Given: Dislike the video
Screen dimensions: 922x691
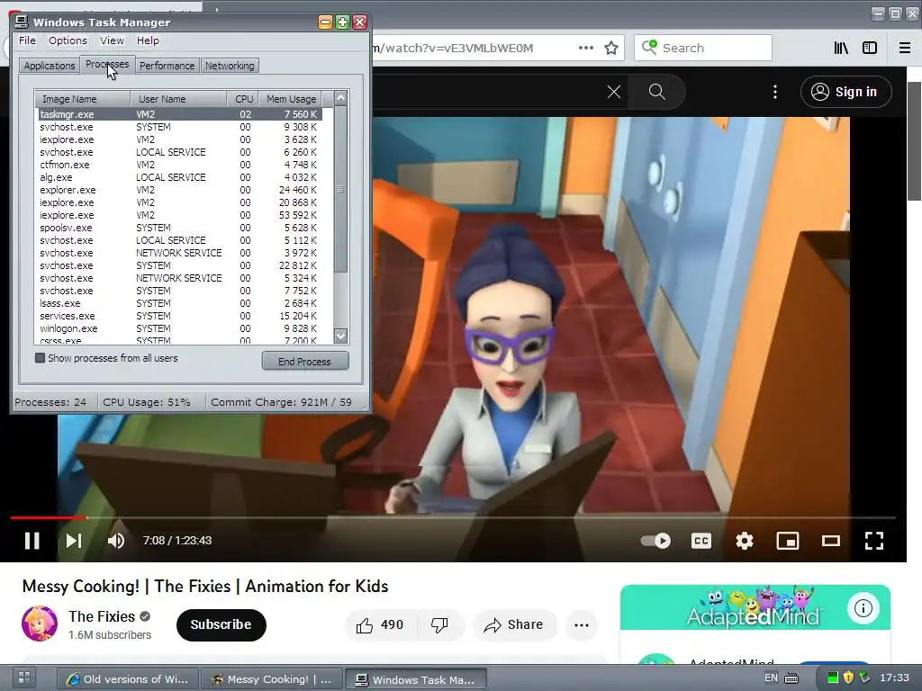Looking at the screenshot, I should click(439, 624).
